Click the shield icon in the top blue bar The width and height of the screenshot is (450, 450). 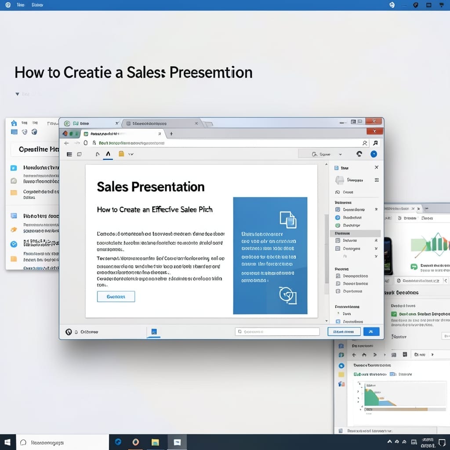pyautogui.click(x=416, y=5)
